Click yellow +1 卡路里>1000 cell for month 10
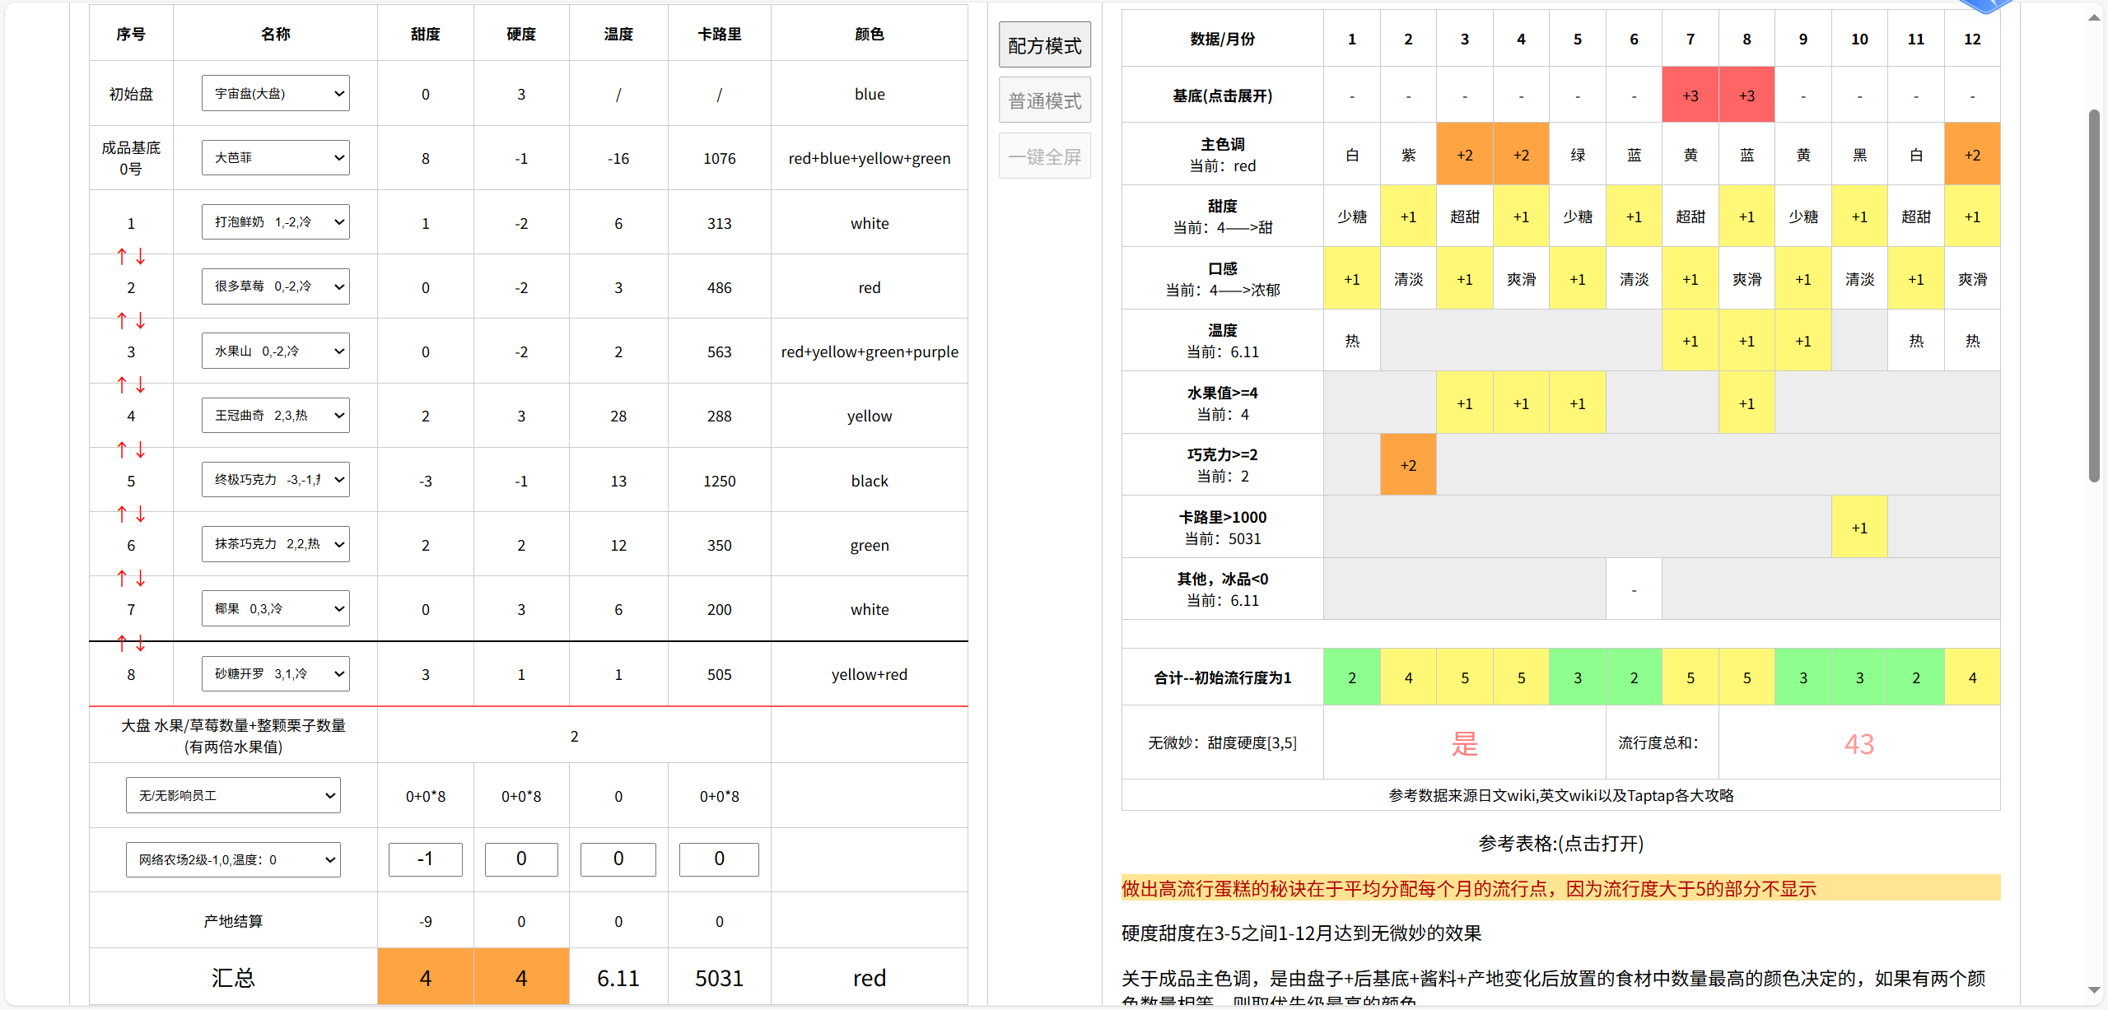The height and width of the screenshot is (1010, 2108). click(x=1859, y=528)
